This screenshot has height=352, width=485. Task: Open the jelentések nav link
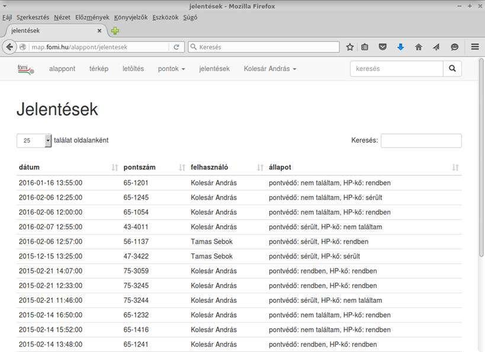pos(214,69)
